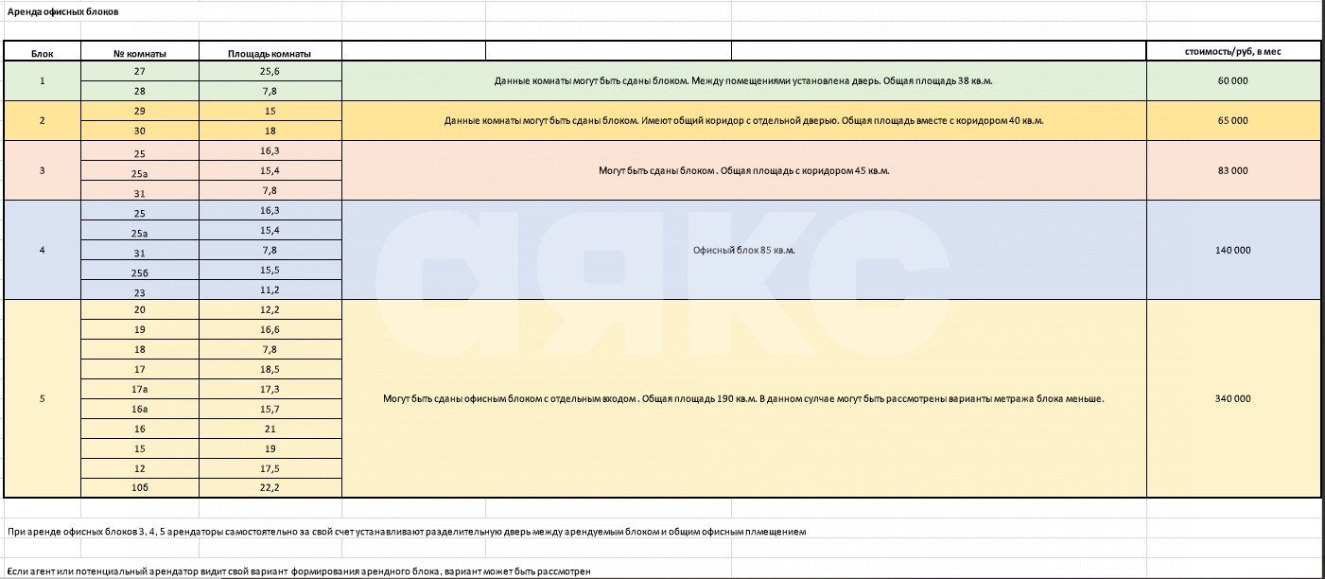Select block 2 description mentioning 40 кв.м.
Viewport: 1325px width, 579px height.
[x=743, y=121]
